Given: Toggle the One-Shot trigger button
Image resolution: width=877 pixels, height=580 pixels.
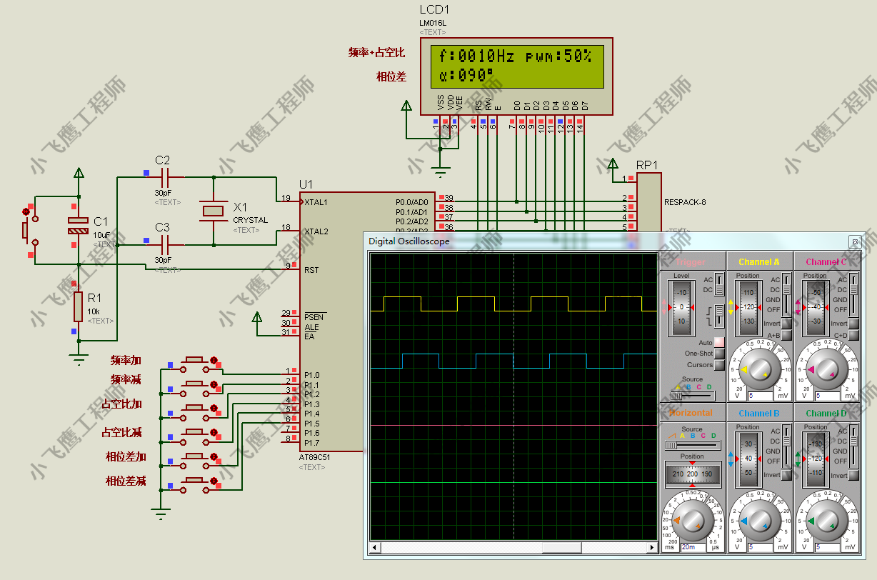Looking at the screenshot, I should click(719, 354).
